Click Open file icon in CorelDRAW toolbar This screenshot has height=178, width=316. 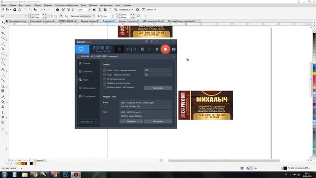(7, 10)
